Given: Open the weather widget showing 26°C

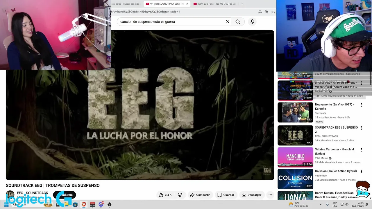Looking at the screenshot, I should pos(298,204).
